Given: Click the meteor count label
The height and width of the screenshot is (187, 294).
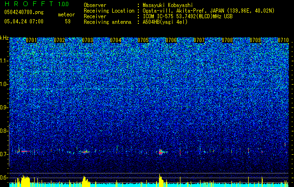Looking at the screenshot, I should pos(66,14).
